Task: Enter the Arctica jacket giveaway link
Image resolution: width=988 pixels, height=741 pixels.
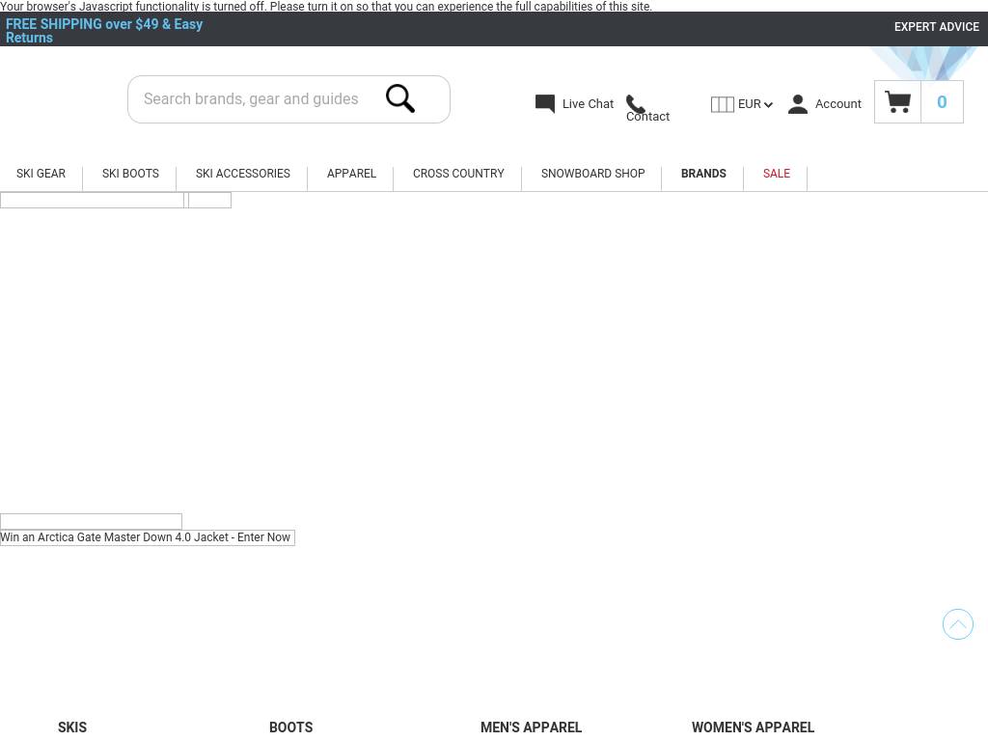Action: (x=146, y=537)
